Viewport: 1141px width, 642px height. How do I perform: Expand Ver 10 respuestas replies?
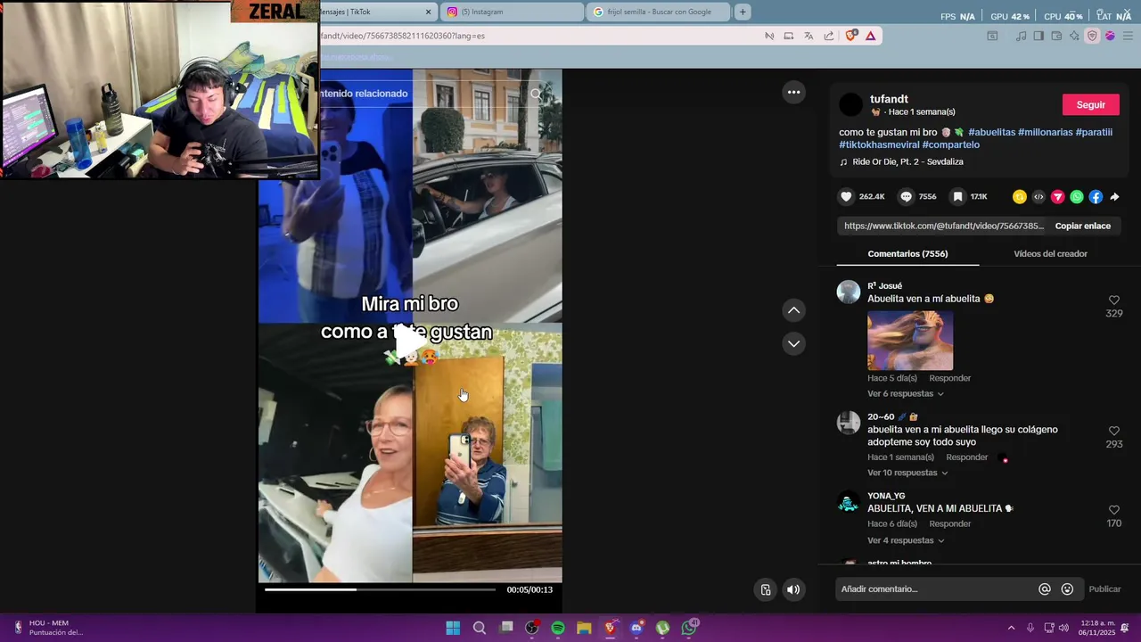907,473
